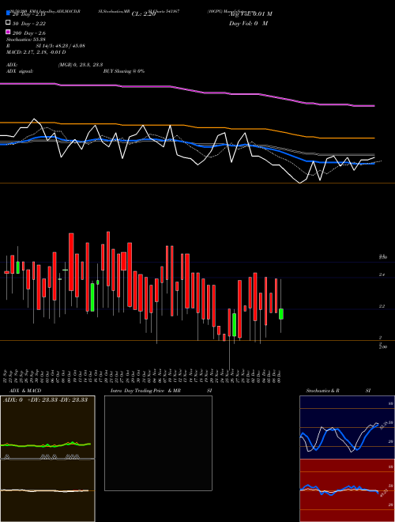
Task: Click the 2.00 price axis label
Action: point(382,346)
